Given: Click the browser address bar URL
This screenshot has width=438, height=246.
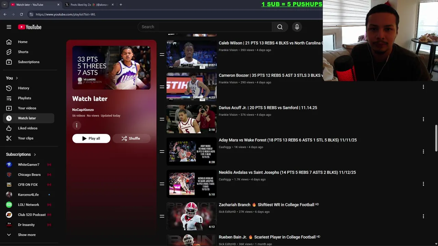Looking at the screenshot, I should [65, 14].
